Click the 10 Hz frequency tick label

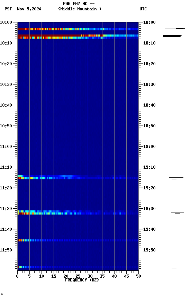tap(42, 276)
